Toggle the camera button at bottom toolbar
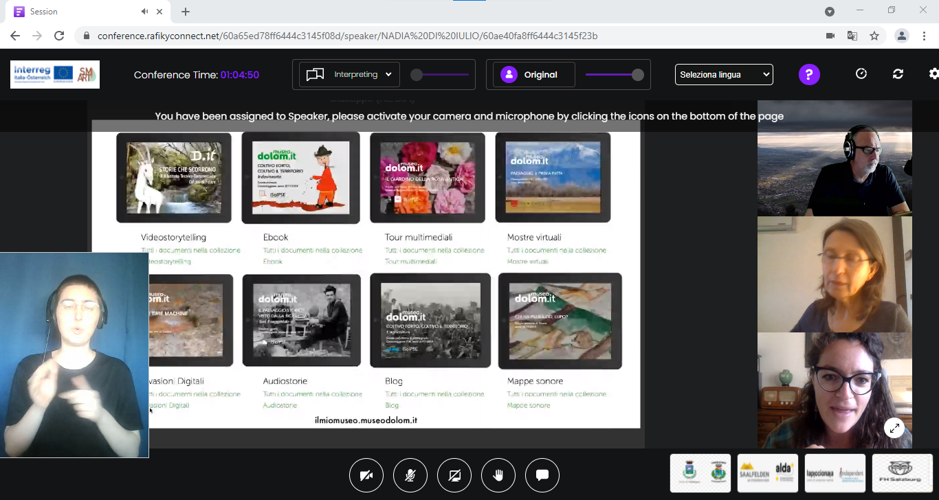 click(366, 475)
